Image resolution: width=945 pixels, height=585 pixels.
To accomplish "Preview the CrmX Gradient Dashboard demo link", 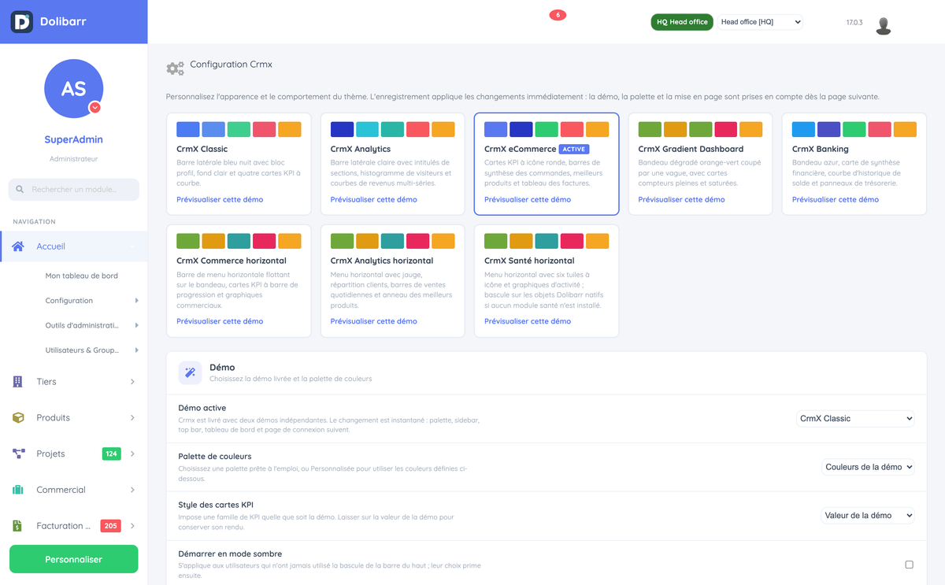I will (682, 200).
